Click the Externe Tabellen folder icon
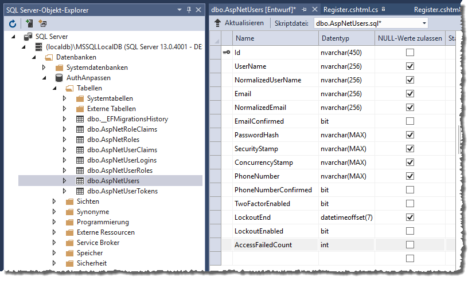This screenshot has width=472, height=281. pyautogui.click(x=80, y=109)
